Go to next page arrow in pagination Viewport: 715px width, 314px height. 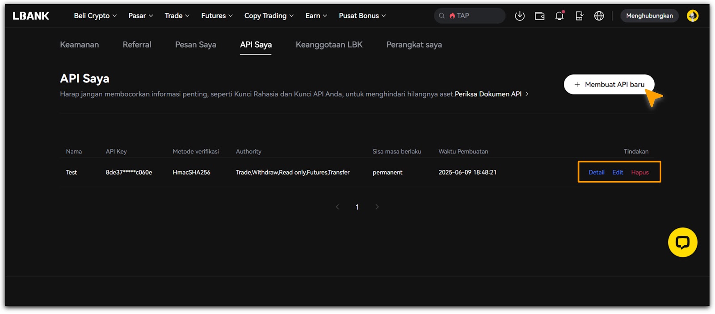377,207
